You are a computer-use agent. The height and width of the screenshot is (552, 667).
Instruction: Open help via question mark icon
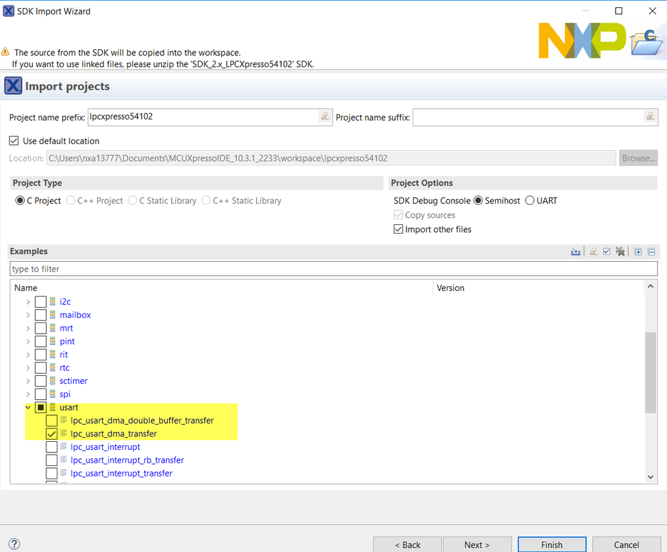(x=14, y=544)
